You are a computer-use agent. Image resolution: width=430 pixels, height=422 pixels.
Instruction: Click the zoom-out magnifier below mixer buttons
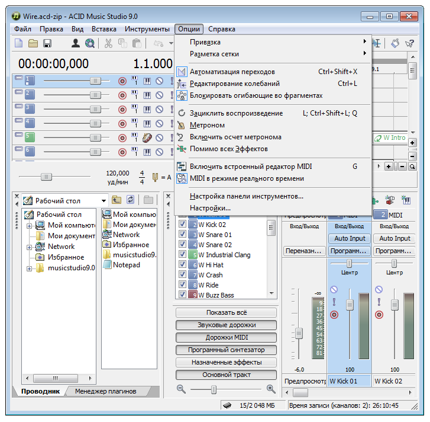(181, 389)
